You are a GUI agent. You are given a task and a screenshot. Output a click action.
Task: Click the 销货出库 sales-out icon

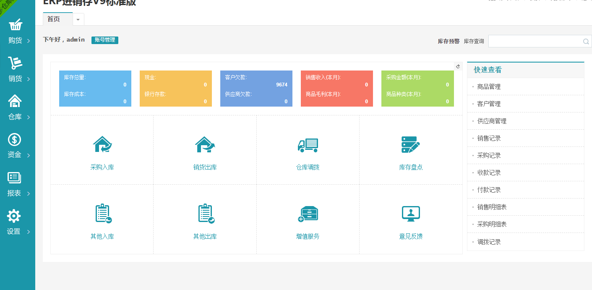(205, 145)
